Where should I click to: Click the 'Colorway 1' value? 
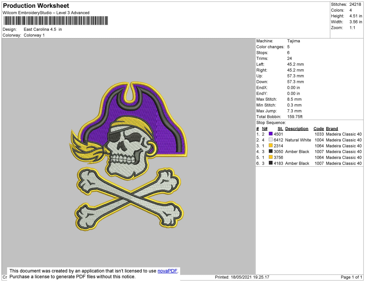(34, 35)
